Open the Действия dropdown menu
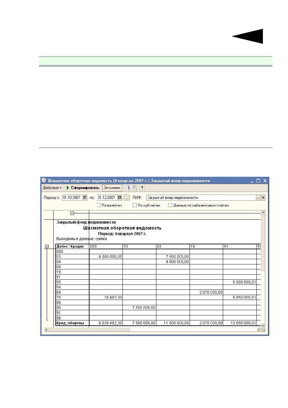Screen dimensions: 288x408 (52, 188)
